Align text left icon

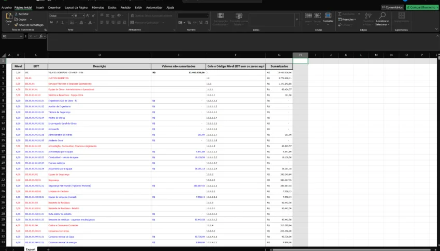[102, 22]
